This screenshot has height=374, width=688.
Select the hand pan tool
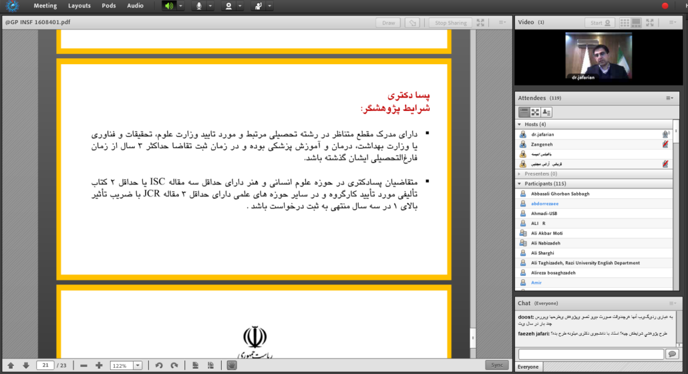tap(232, 365)
